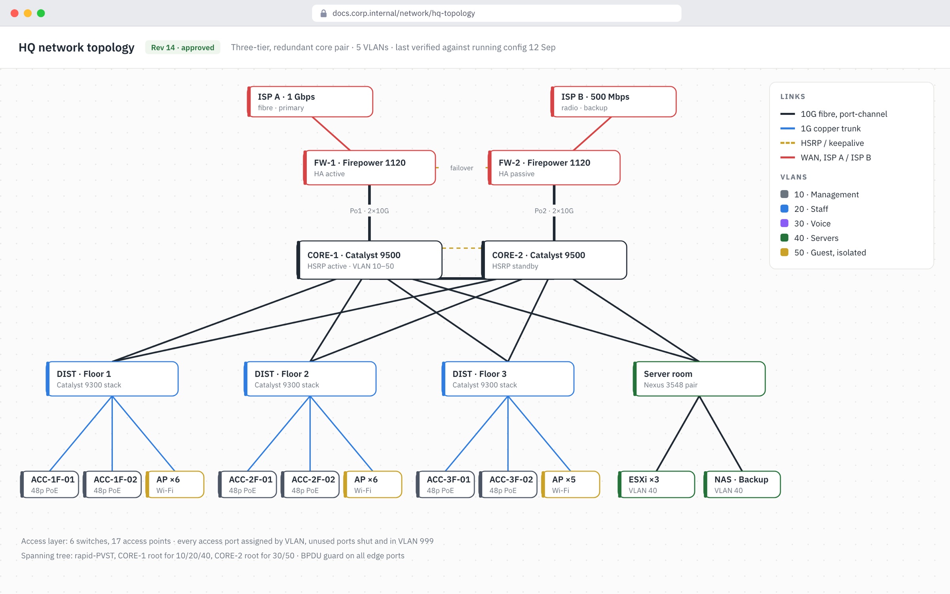Screen dimensions: 950x594
Task: Select the ISP B 500 Mbps node
Action: [x=613, y=102]
